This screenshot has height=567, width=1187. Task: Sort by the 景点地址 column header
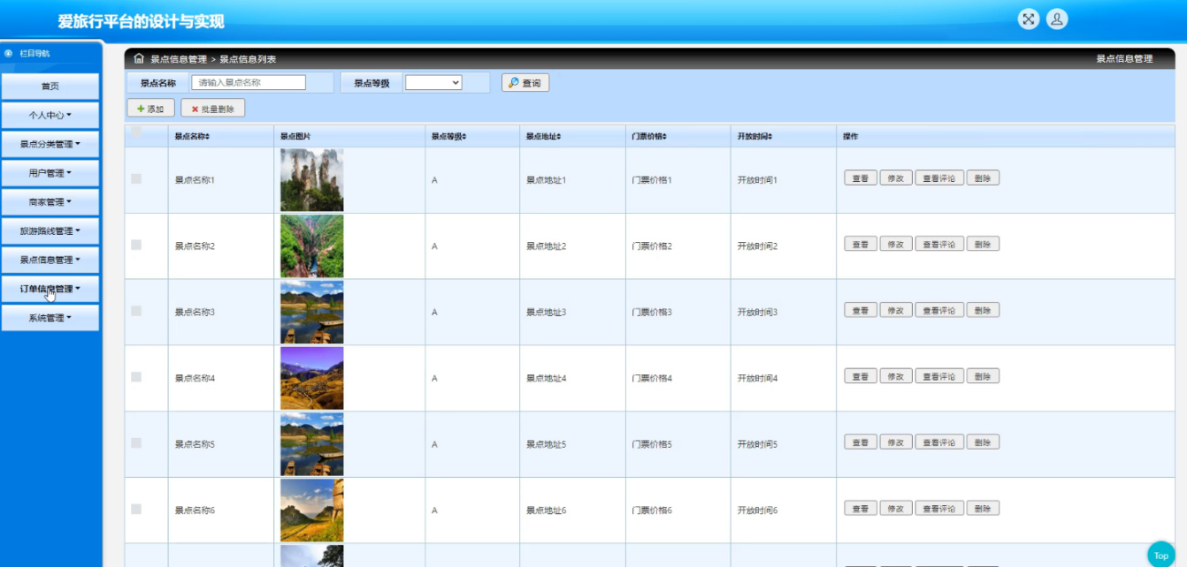pyautogui.click(x=543, y=137)
